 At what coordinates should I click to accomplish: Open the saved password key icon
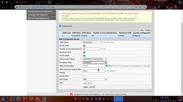click(x=136, y=7)
